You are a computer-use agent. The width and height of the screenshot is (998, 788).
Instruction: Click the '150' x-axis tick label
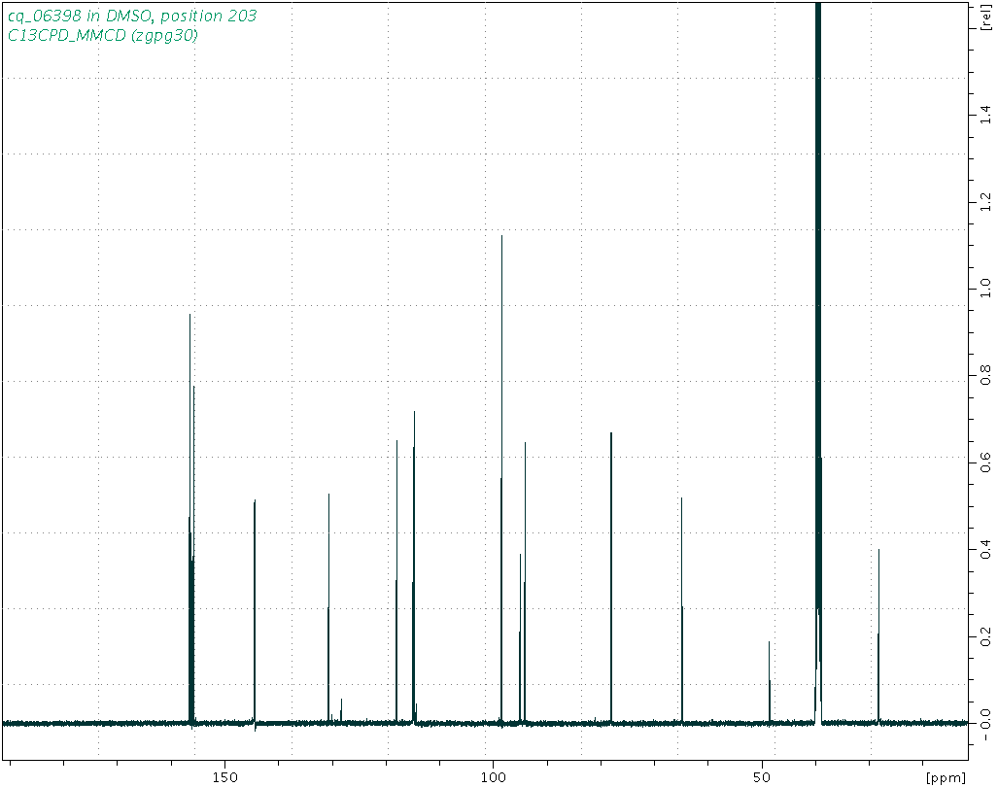(224, 777)
